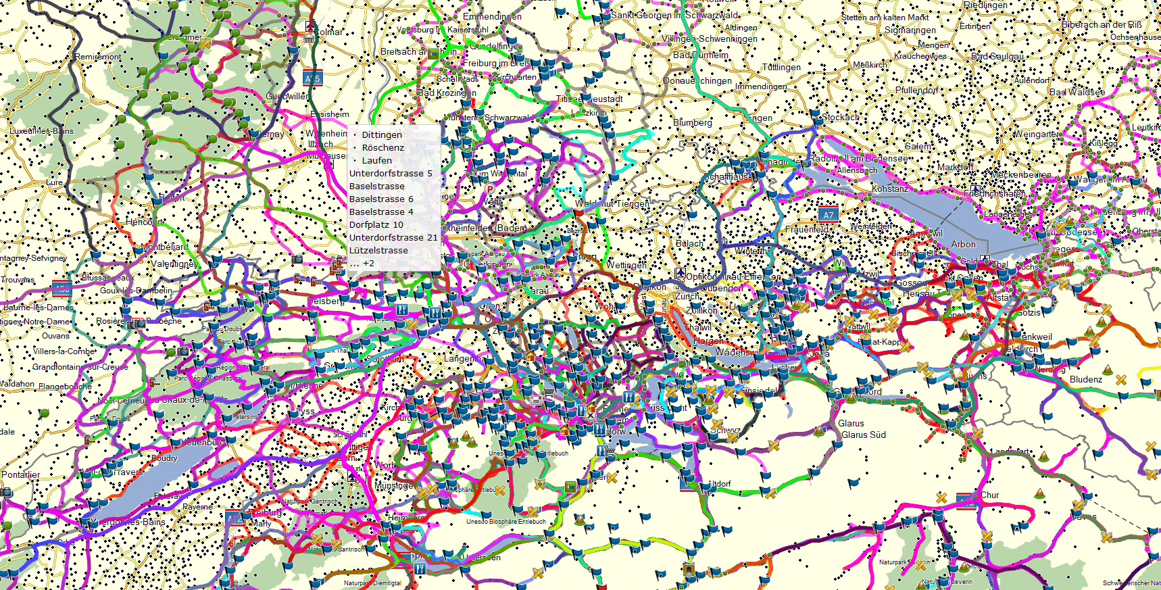Select the camera icon left of the tooltip
The height and width of the screenshot is (590, 1161).
[297, 259]
